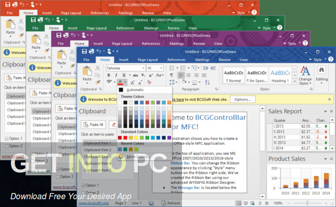This screenshot has height=207, width=336.
Task: Click the Shrink Font icon in blue window
Action: tap(140, 83)
